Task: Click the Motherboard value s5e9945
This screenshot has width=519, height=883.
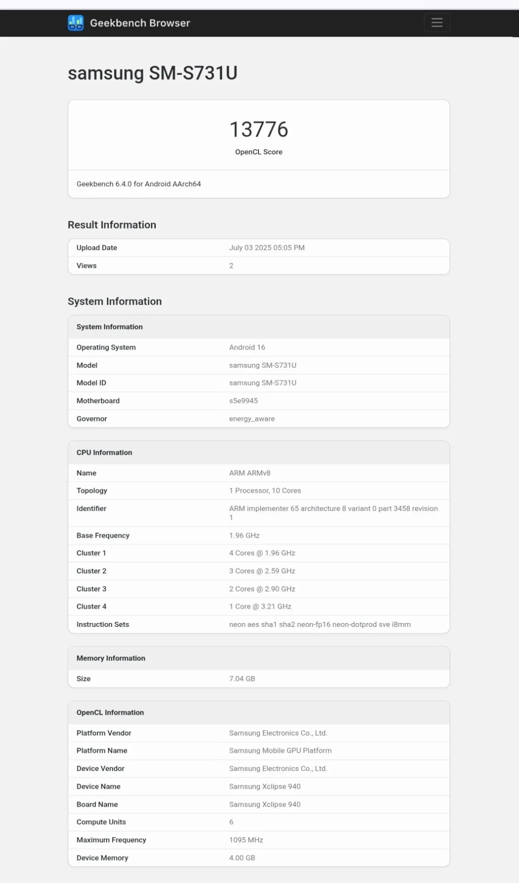Action: 243,401
